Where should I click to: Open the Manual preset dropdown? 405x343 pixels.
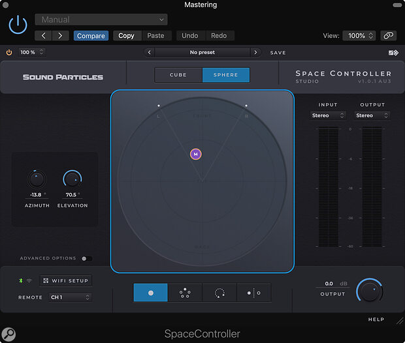coord(101,20)
